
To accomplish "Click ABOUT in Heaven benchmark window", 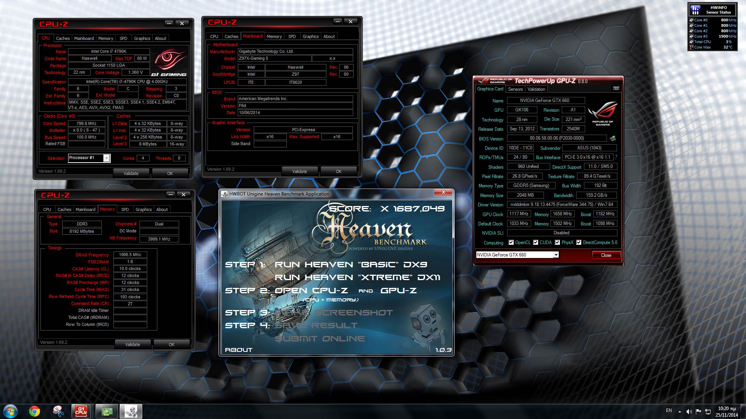I will [x=239, y=350].
